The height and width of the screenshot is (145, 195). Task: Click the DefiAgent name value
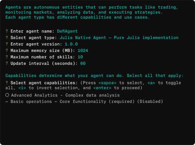[67, 31]
